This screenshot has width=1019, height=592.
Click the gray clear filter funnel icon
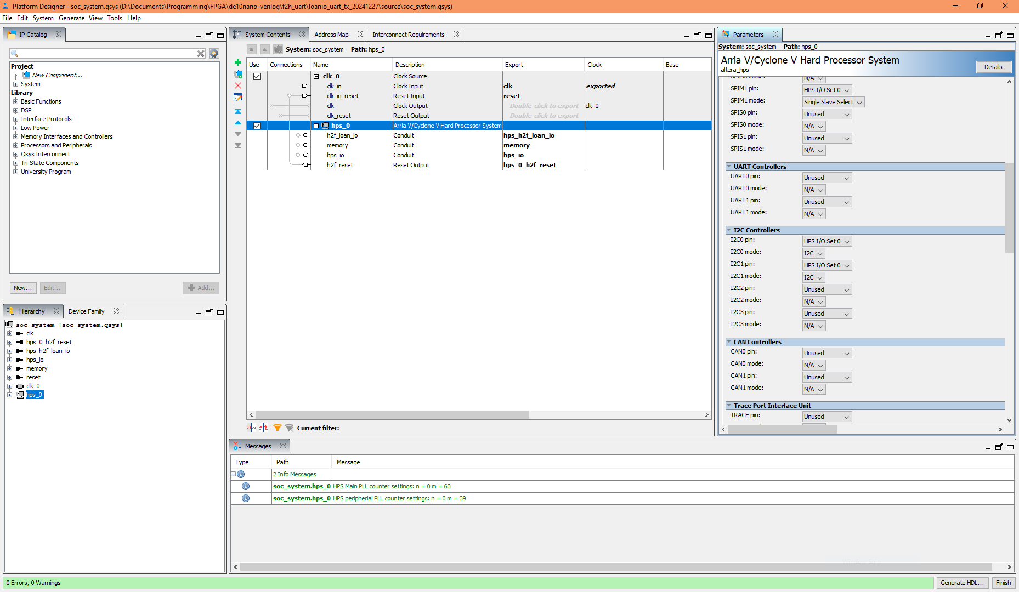[289, 428]
